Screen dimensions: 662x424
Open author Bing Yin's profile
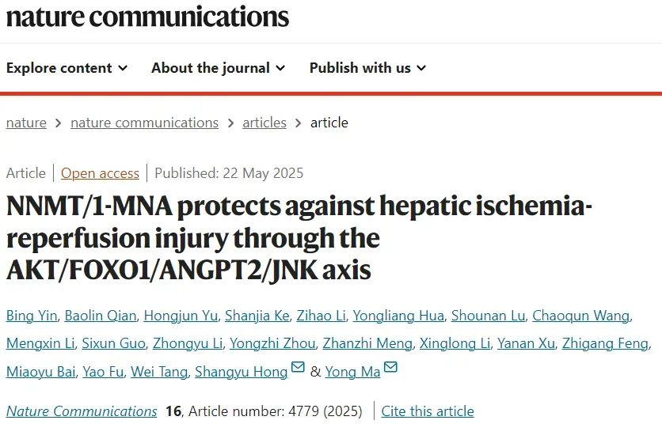coord(31,316)
